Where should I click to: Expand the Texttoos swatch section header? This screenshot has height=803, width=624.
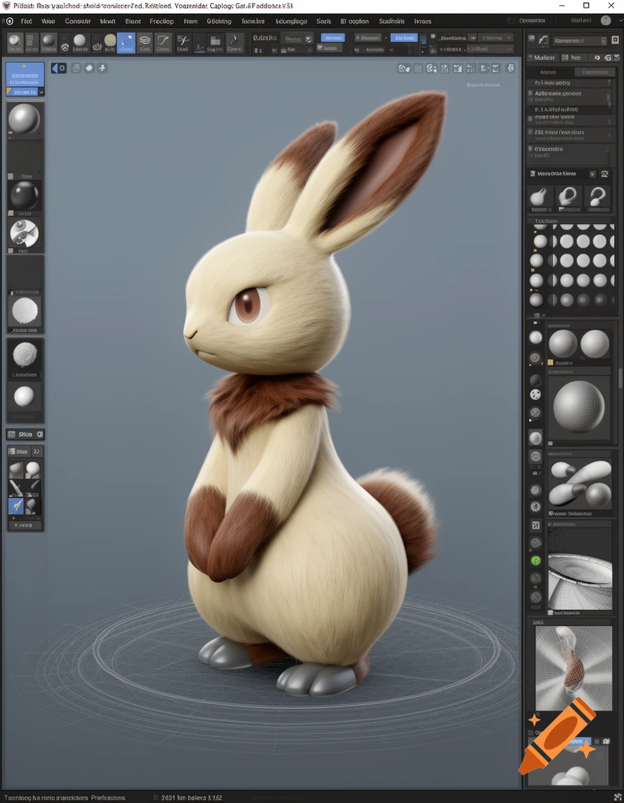(x=570, y=221)
